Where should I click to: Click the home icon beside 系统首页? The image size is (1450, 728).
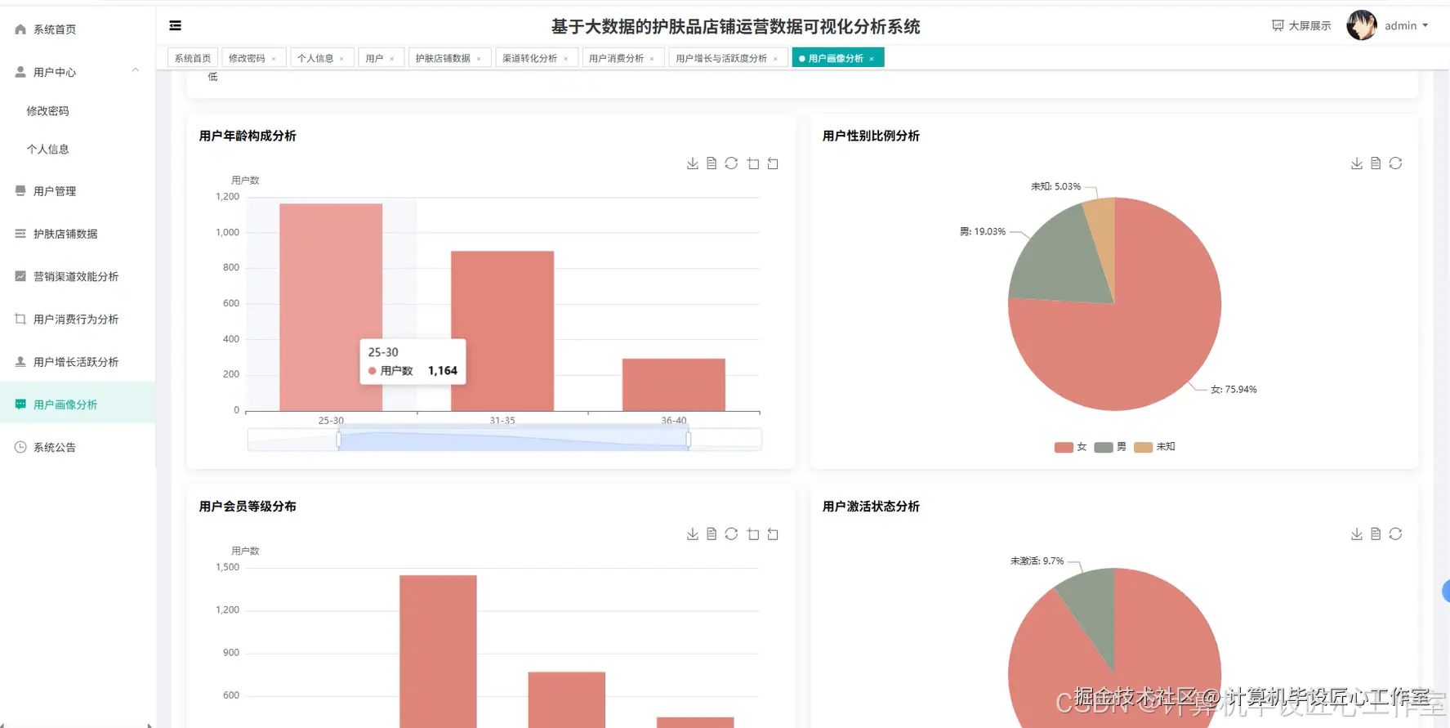20,29
